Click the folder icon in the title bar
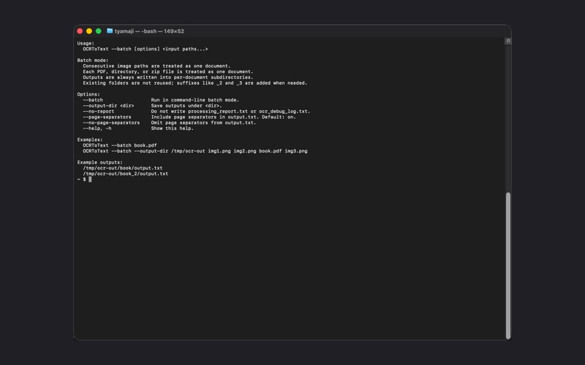This screenshot has height=365, width=585. [x=110, y=31]
